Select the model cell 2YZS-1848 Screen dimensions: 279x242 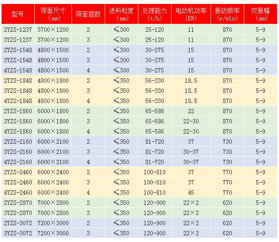coord(18,80)
